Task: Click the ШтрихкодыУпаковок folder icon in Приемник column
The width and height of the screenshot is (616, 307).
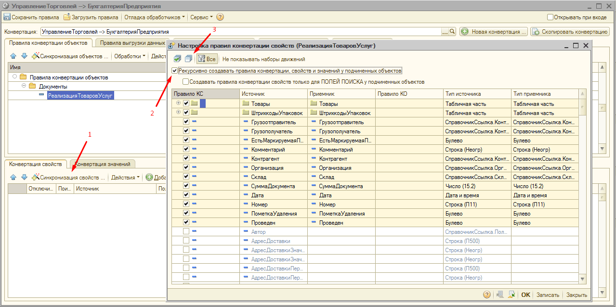Action: [x=314, y=113]
